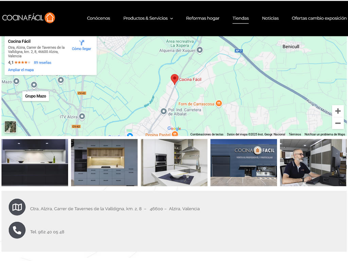
Task: Go to the Conócenos page
Action: [99, 18]
